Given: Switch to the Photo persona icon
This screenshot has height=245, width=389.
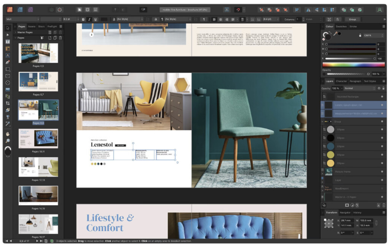Looking at the screenshot, I should coord(31,9).
